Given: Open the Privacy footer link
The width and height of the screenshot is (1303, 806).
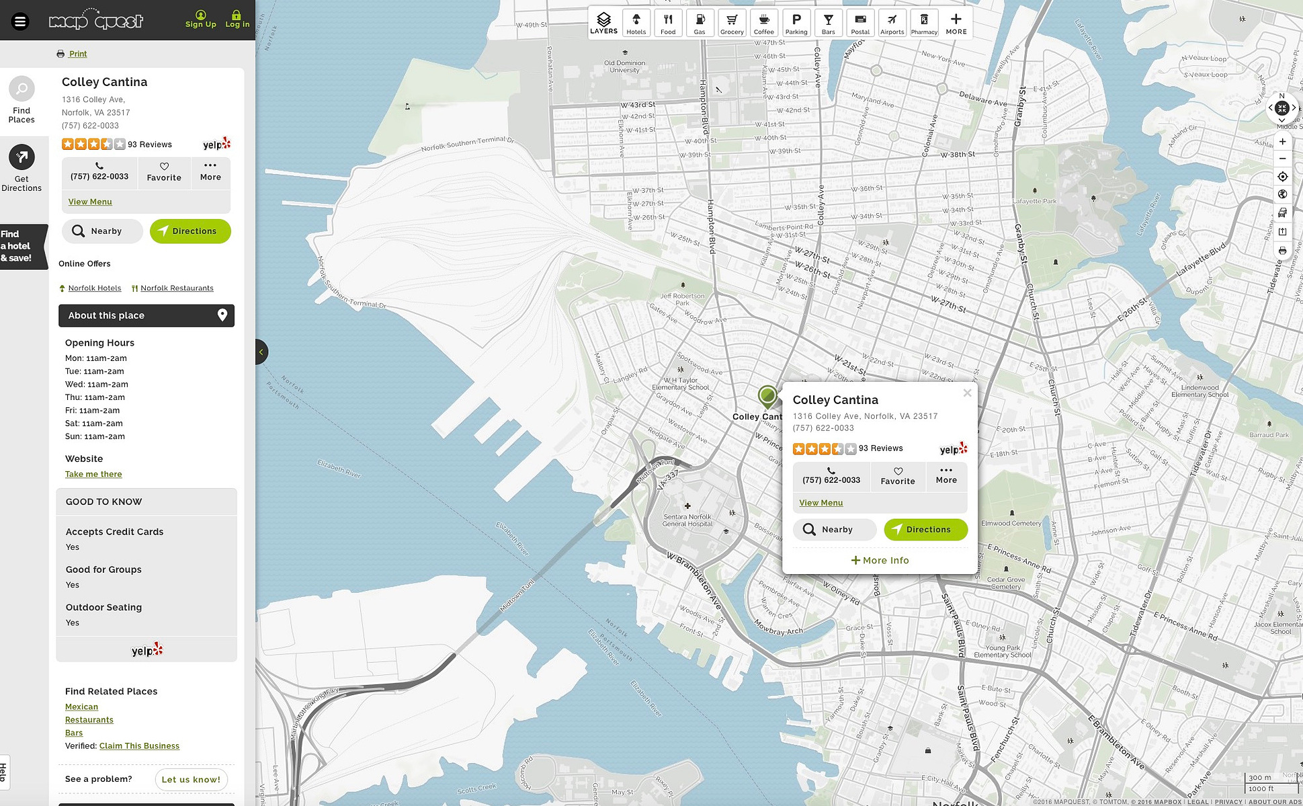Looking at the screenshot, I should (x=1228, y=802).
